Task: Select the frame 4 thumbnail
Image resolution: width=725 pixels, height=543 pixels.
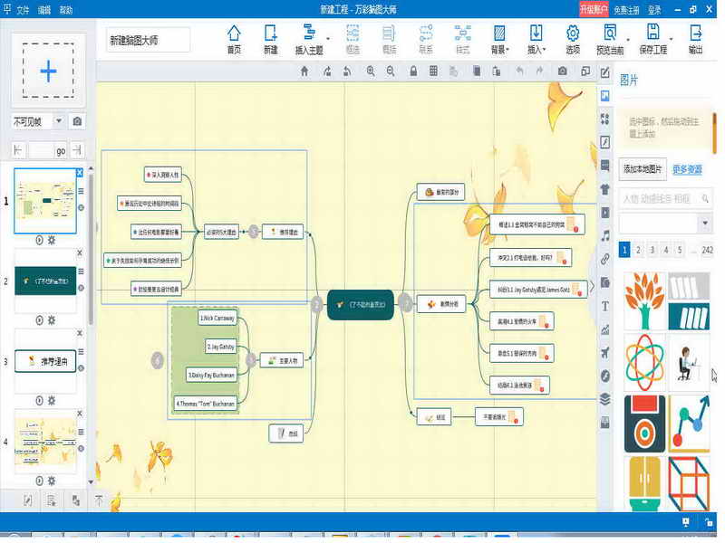Action: [45, 443]
